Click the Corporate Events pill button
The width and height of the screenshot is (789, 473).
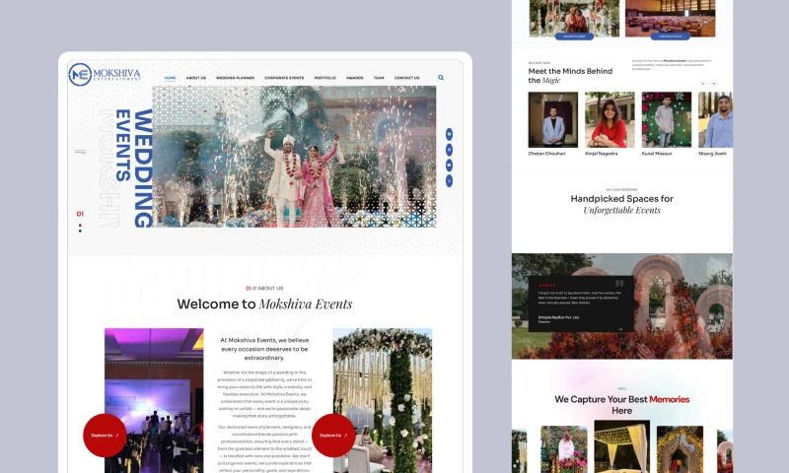(x=670, y=36)
